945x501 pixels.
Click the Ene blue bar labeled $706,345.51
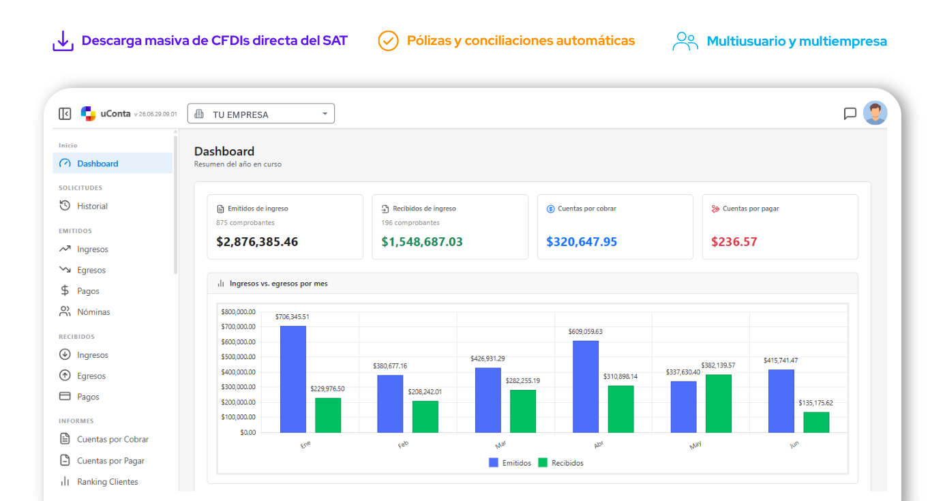(293, 379)
